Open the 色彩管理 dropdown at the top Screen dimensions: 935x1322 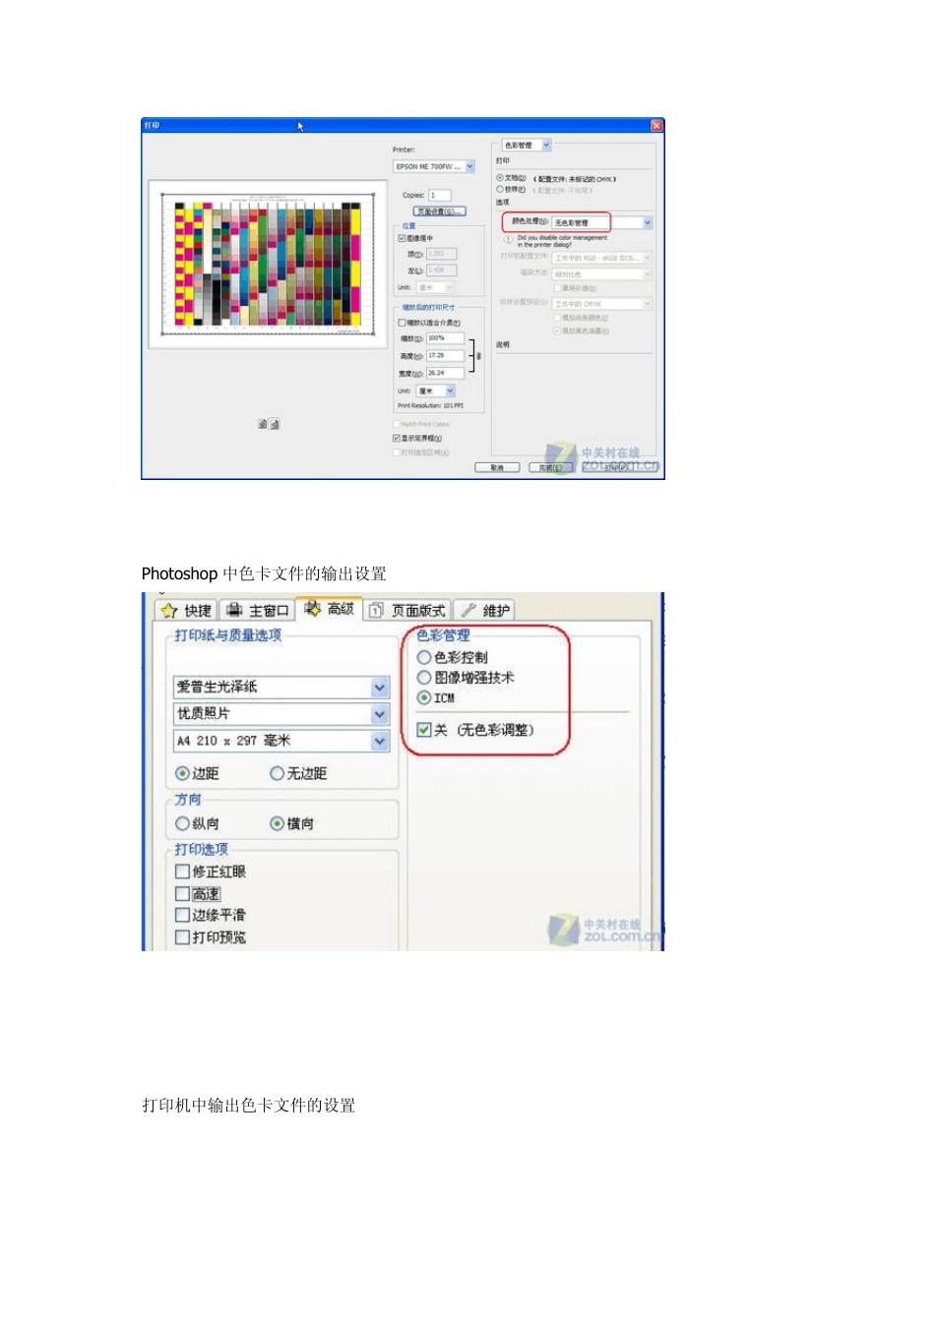coord(527,145)
